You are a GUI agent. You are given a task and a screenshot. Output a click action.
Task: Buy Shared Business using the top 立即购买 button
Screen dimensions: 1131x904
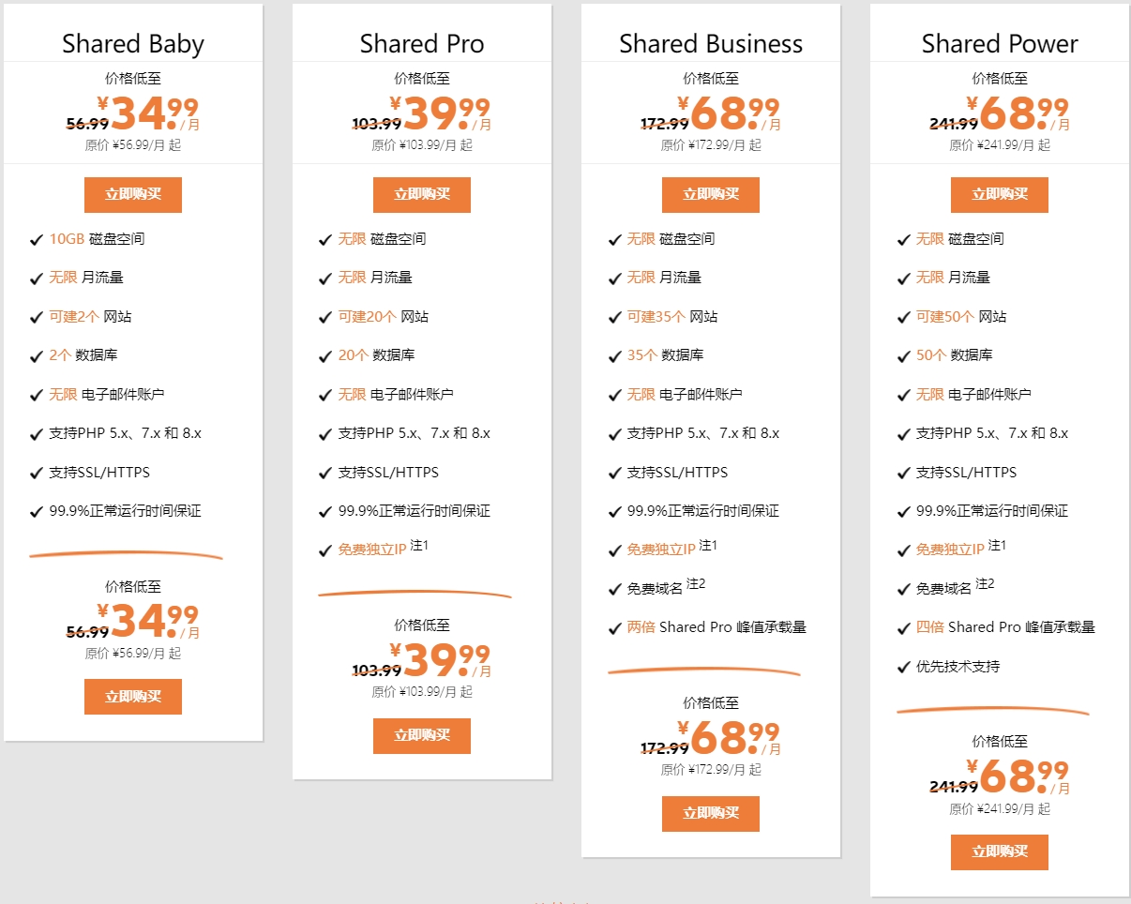[x=710, y=195]
